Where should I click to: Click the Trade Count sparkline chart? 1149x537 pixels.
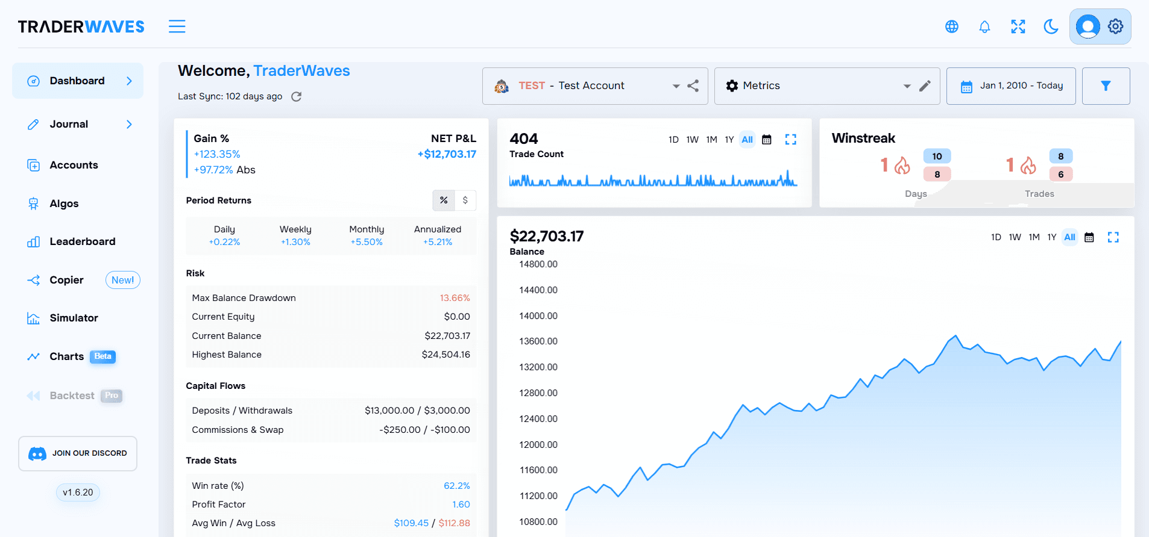click(653, 179)
